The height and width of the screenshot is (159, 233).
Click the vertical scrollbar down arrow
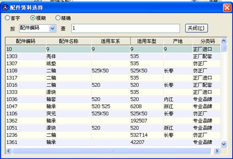(x=224, y=144)
